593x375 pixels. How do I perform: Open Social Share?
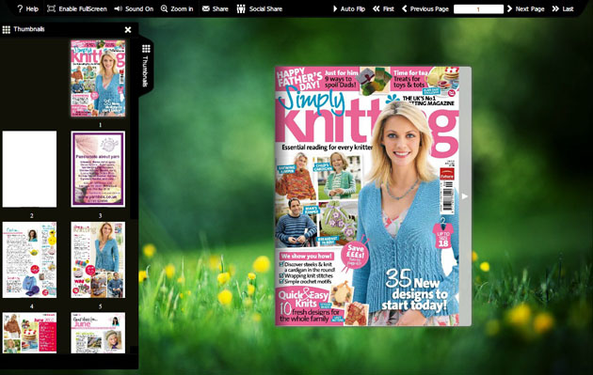[x=260, y=8]
